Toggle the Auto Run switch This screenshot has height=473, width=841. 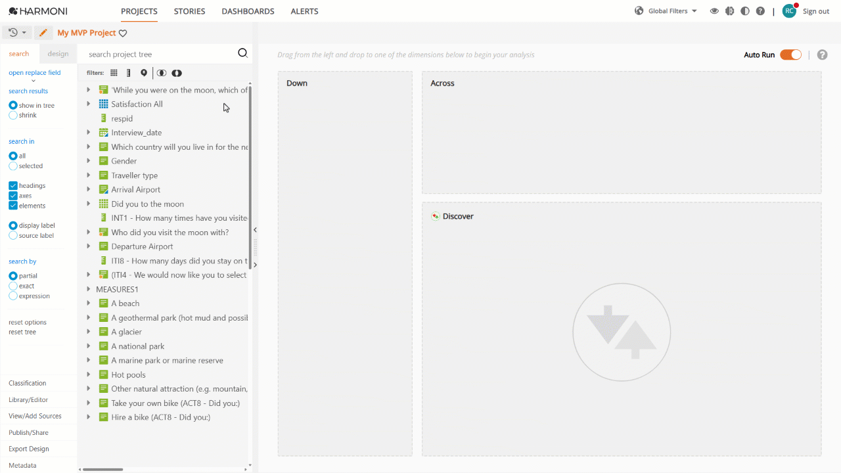point(790,55)
